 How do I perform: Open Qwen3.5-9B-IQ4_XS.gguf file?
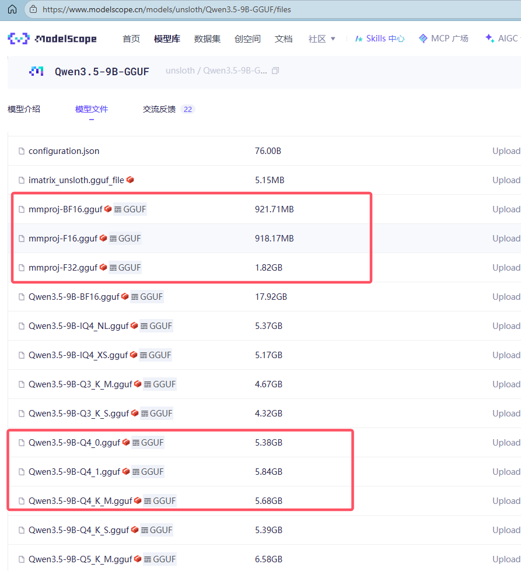pos(78,355)
